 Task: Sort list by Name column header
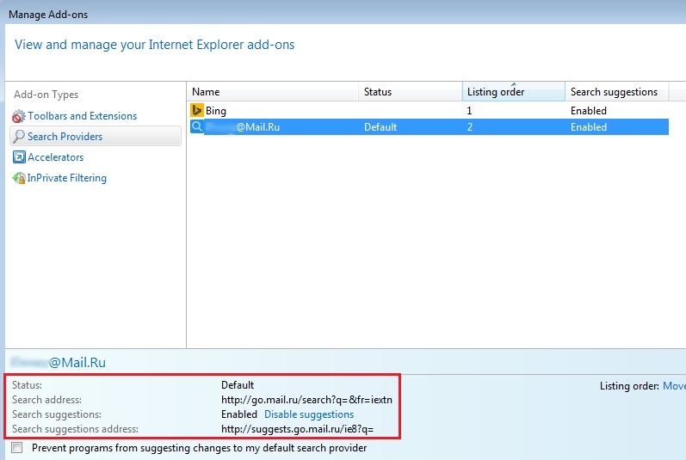click(x=272, y=92)
